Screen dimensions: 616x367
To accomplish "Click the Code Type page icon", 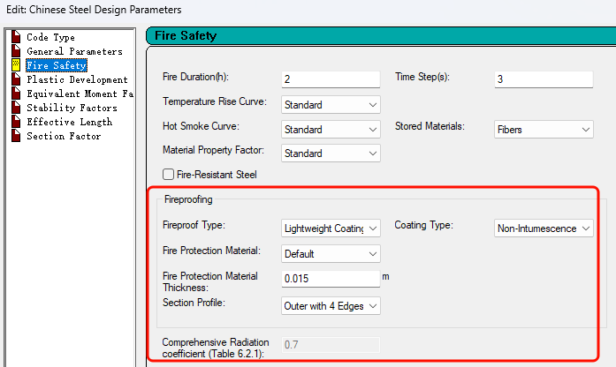I will [16, 36].
